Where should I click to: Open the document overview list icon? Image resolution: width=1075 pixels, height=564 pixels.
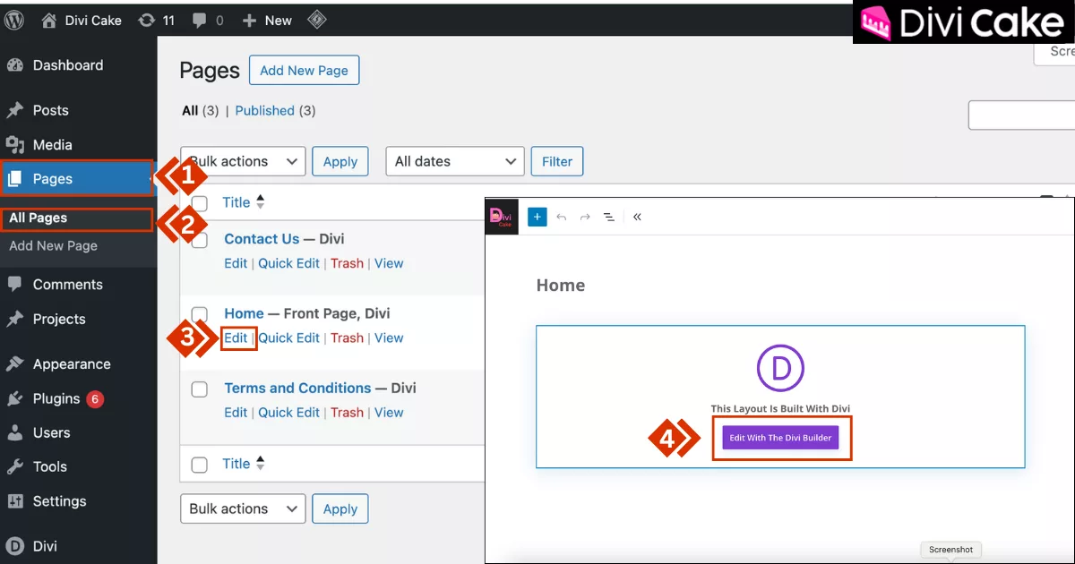(609, 217)
